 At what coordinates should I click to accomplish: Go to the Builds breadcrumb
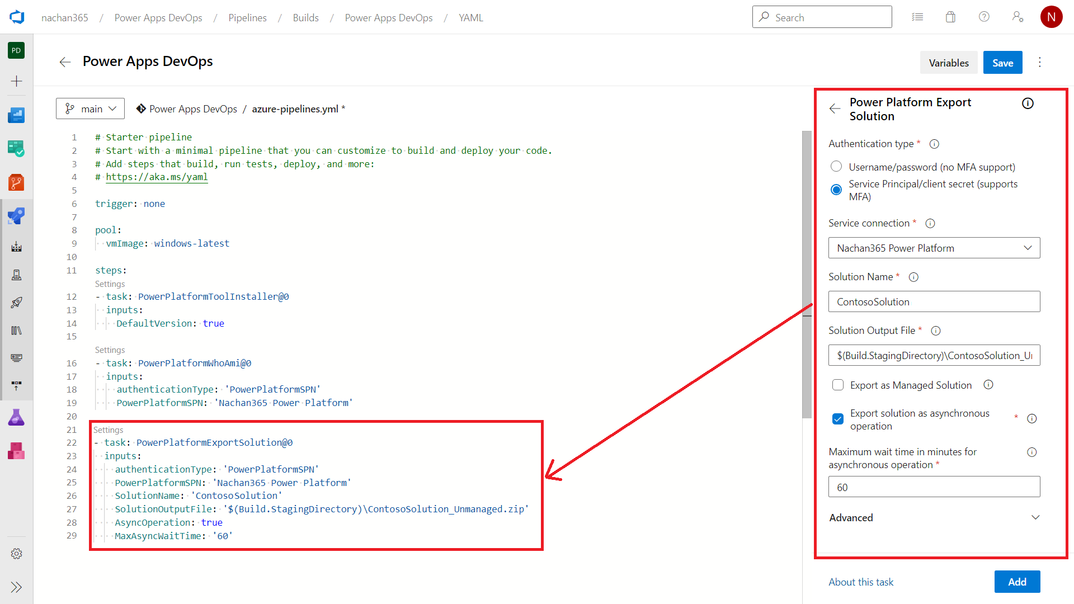click(x=305, y=17)
